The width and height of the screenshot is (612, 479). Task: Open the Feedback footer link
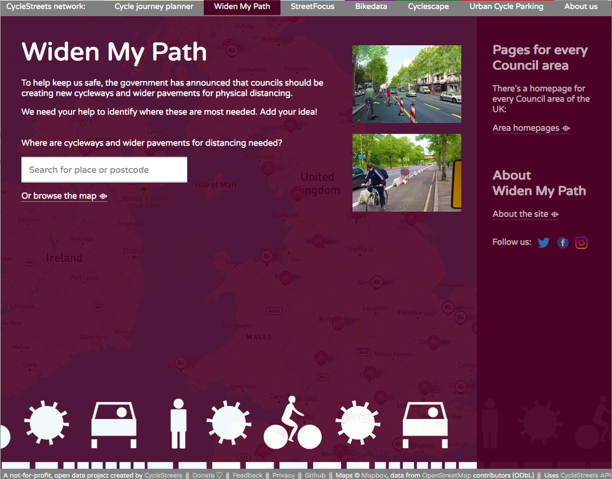pyautogui.click(x=247, y=475)
